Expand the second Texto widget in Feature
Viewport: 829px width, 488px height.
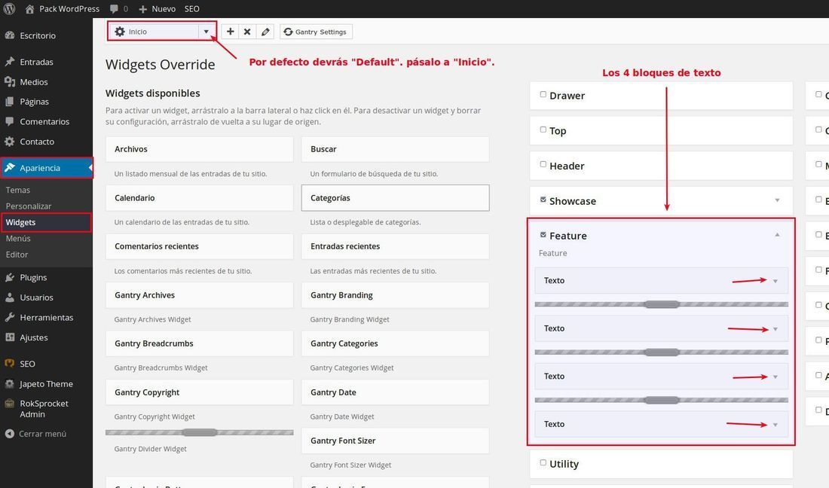coord(775,329)
